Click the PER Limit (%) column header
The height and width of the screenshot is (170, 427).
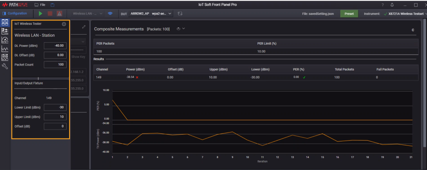267,43
